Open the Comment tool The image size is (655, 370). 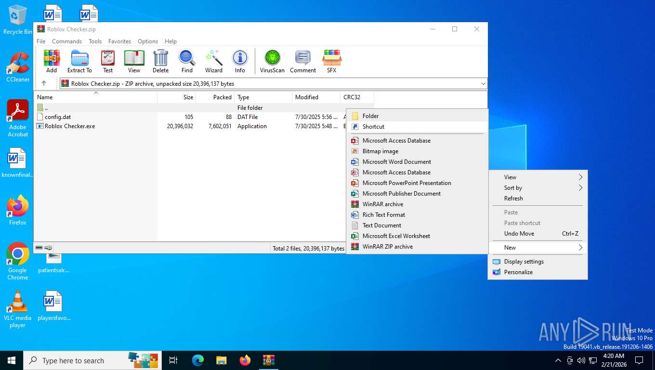[303, 61]
